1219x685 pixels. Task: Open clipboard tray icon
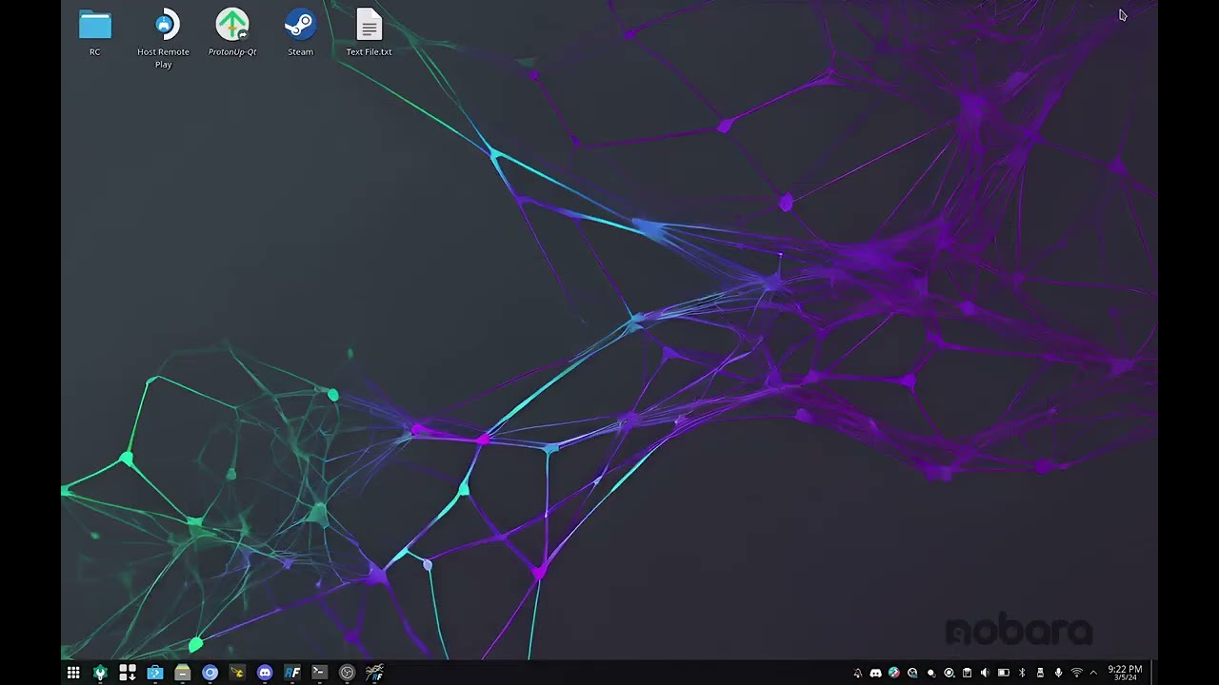point(967,673)
